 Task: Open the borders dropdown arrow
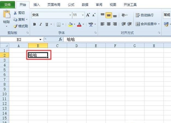click(63, 24)
